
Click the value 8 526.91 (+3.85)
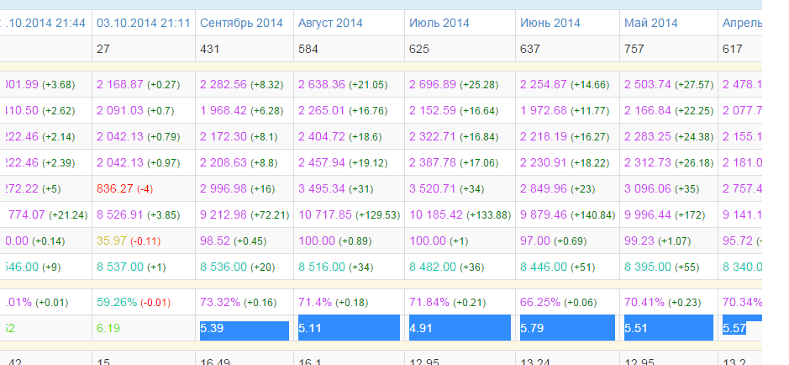pyautogui.click(x=139, y=215)
